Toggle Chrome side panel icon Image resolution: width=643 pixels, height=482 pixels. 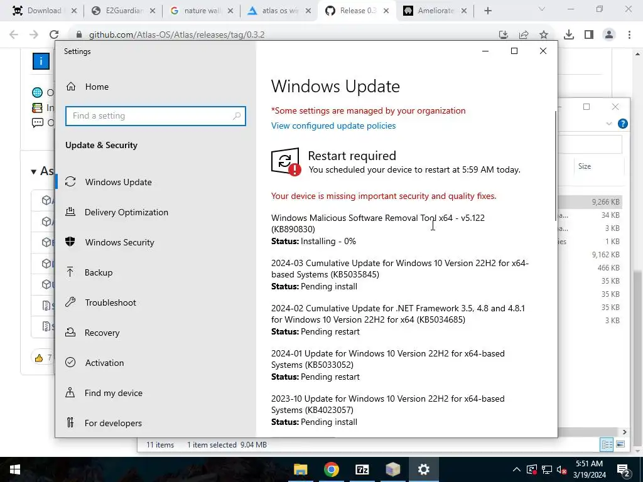589,35
